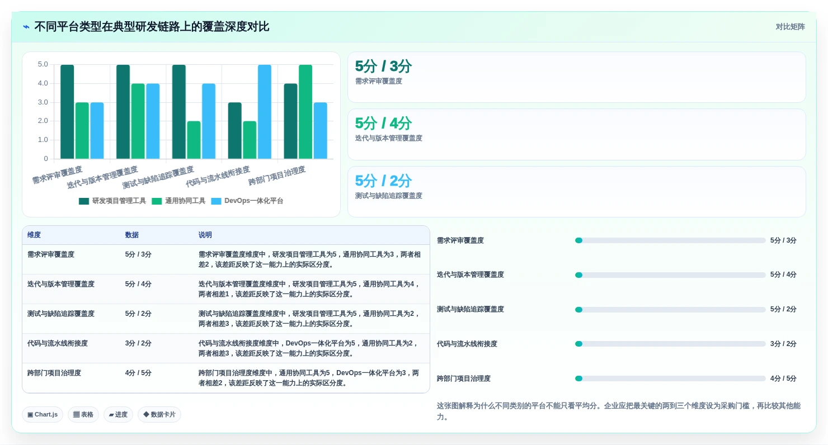Open the 5分 / 4分 迭代与版本管理覆盖度 data card

click(576, 134)
